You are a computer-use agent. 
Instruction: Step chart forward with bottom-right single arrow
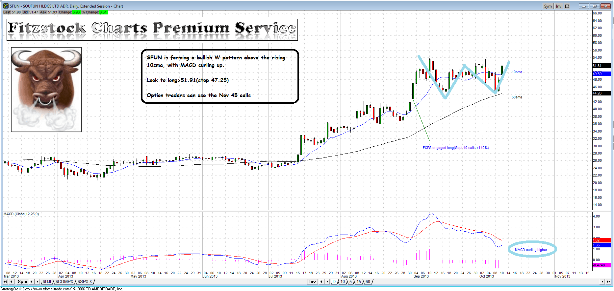coord(602,281)
